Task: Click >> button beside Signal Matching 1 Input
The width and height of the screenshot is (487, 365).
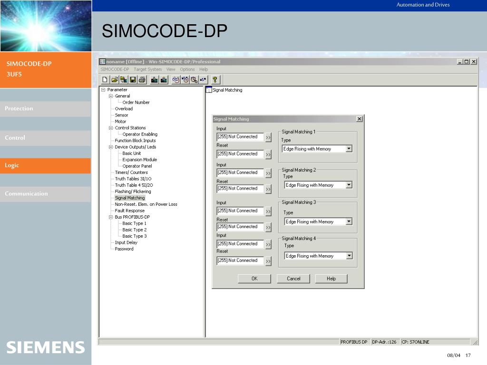Action: 268,137
